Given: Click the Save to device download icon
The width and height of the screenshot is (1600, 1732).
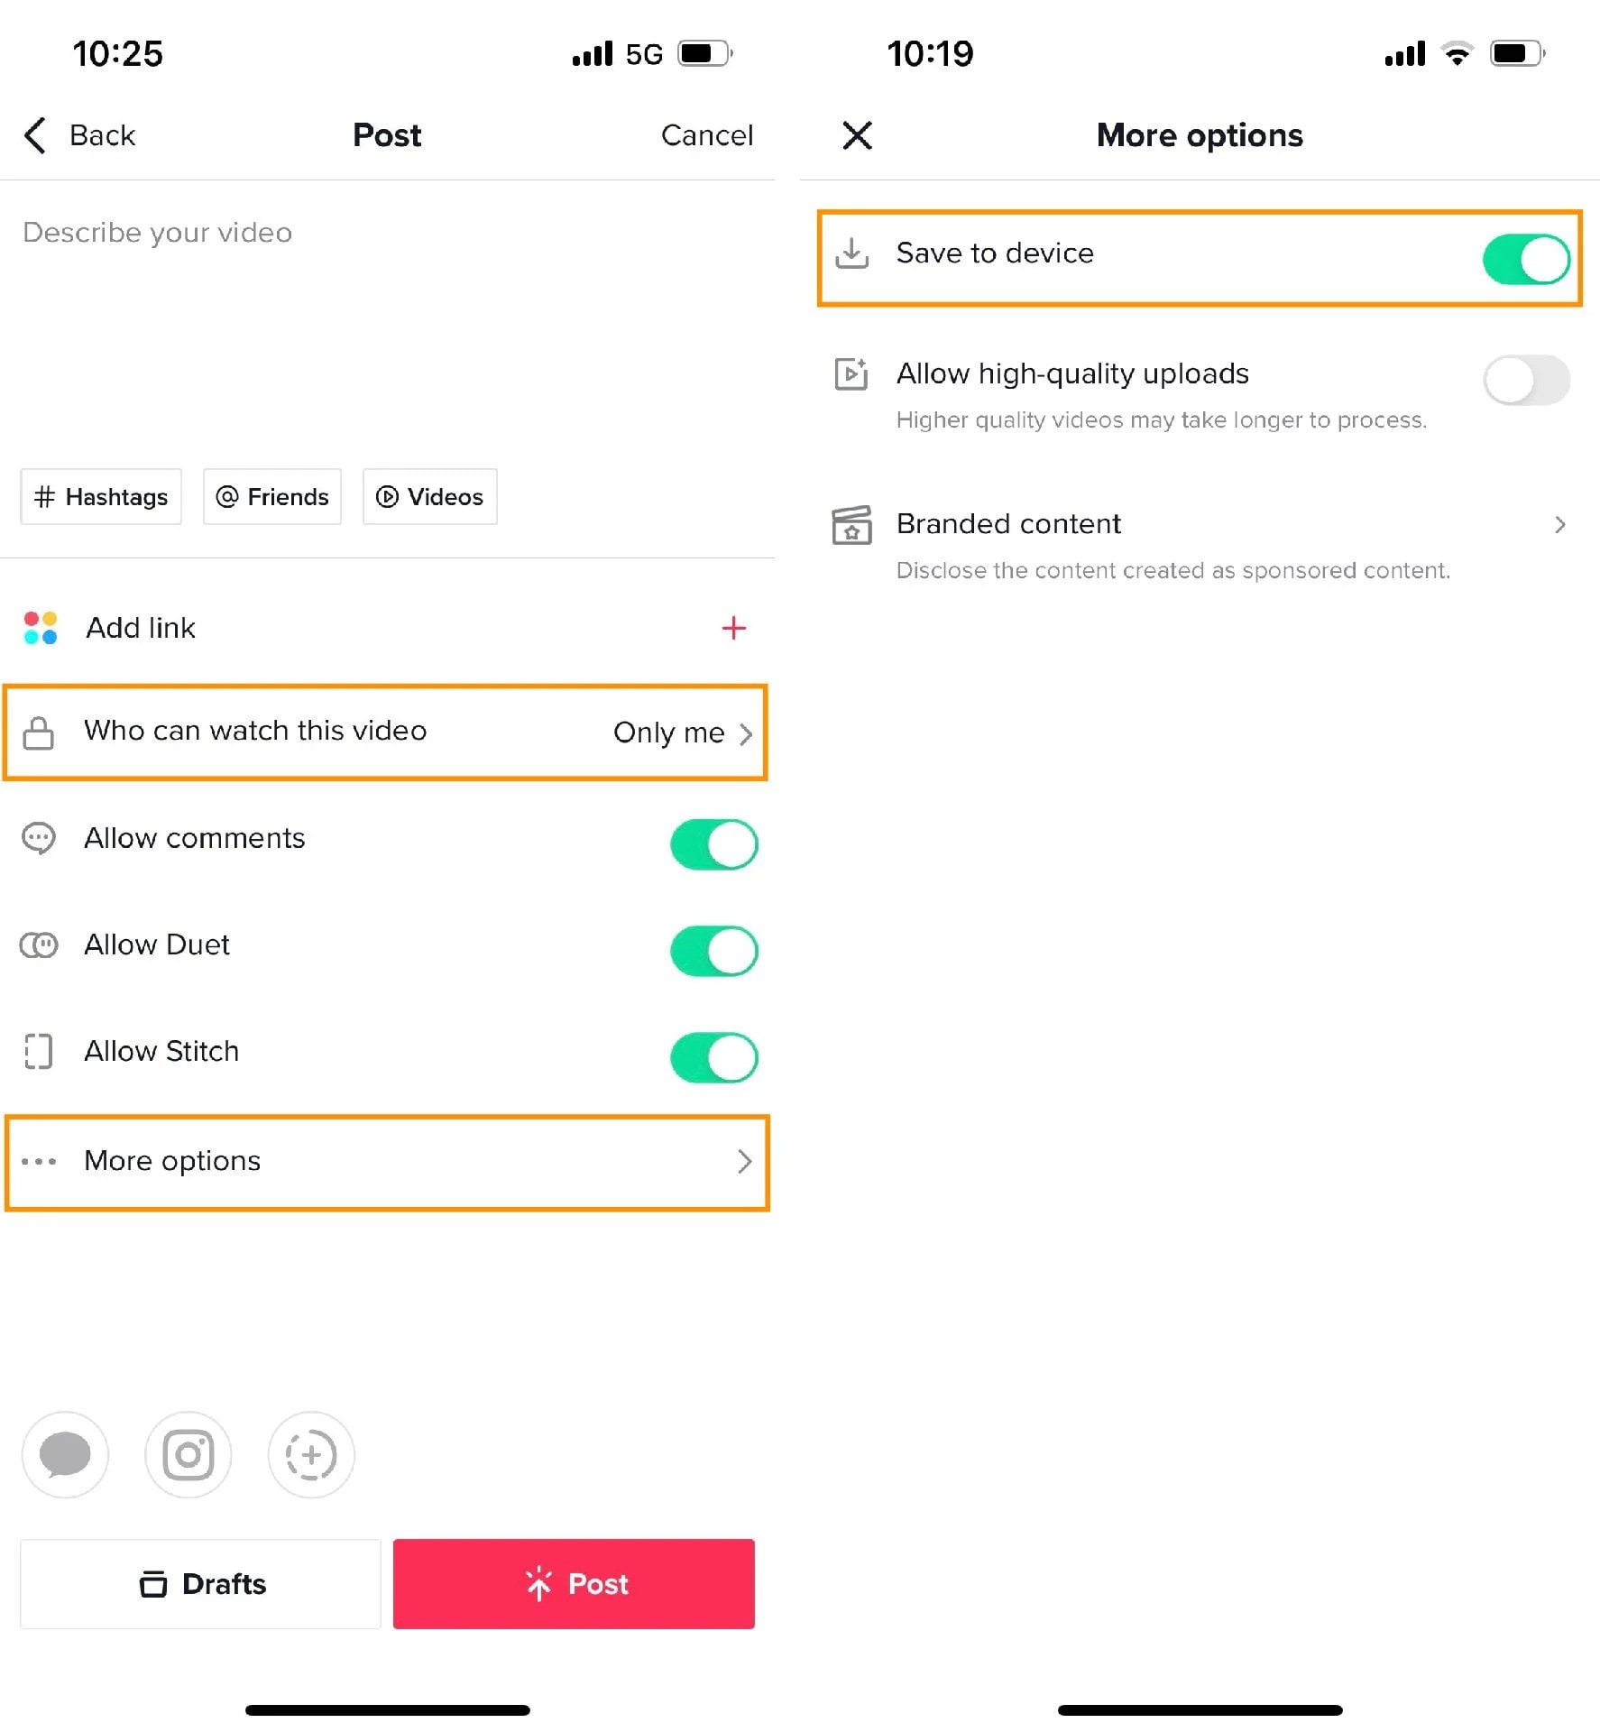Looking at the screenshot, I should (851, 253).
